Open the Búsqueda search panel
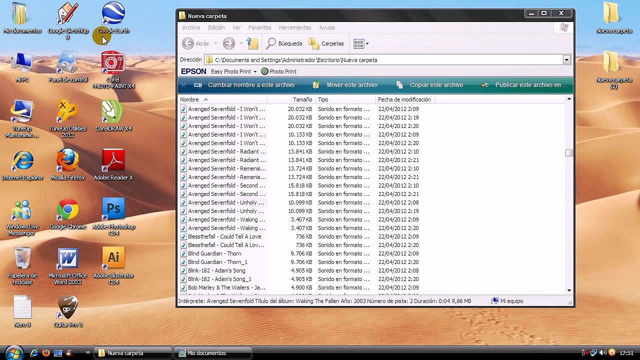The image size is (640, 360). 284,43
